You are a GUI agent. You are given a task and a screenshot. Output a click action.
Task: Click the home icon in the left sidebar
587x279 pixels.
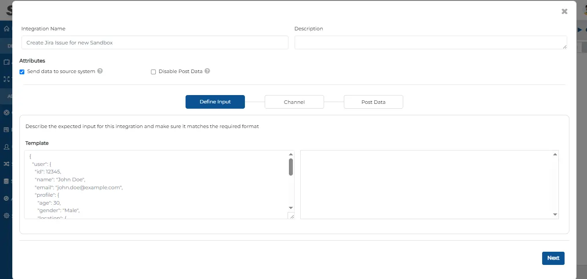click(x=6, y=29)
